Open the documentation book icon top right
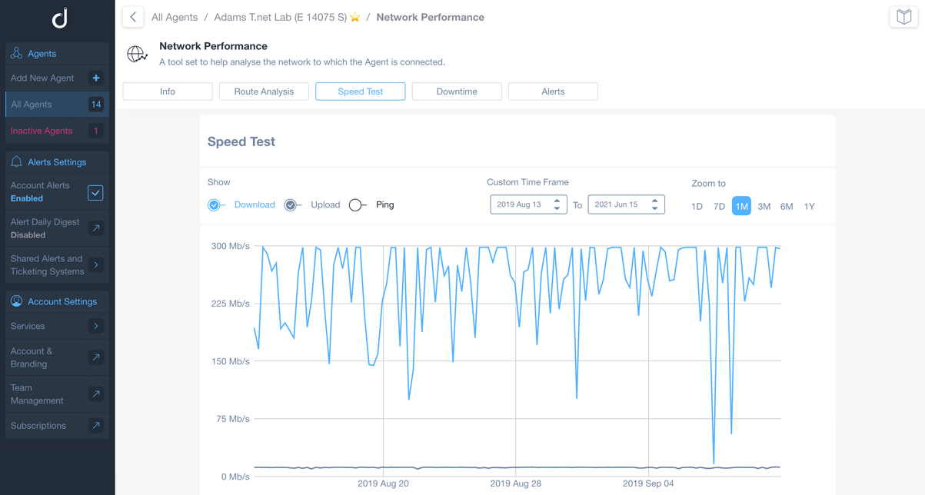Image resolution: width=925 pixels, height=495 pixels. coord(906,17)
